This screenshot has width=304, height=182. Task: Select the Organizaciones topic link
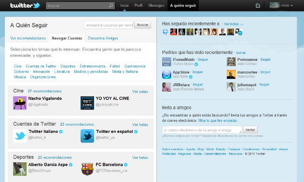43,77
